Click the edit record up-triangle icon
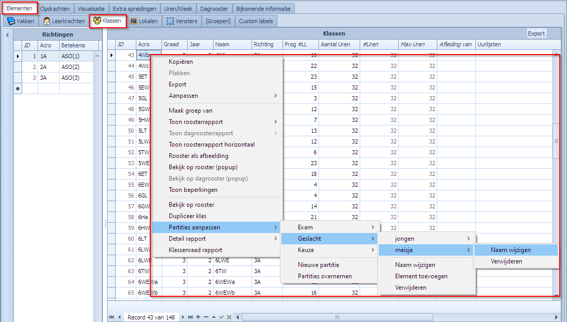The width and height of the screenshot is (567, 322). 214,317
